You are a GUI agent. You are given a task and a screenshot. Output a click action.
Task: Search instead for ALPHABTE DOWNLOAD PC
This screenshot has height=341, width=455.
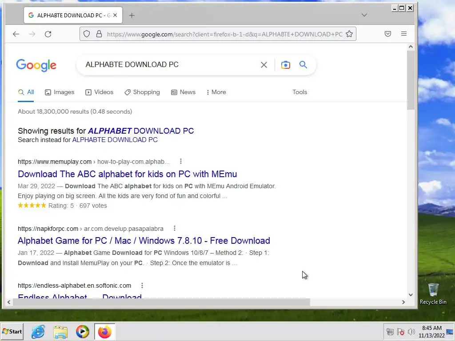[115, 140]
